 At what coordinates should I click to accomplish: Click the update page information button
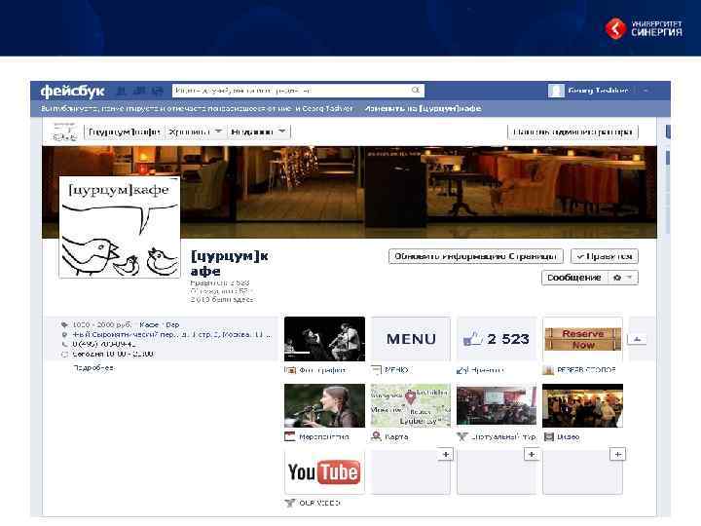point(476,256)
